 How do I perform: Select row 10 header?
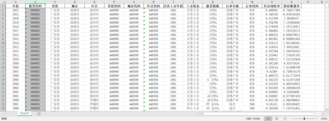(2, 43)
